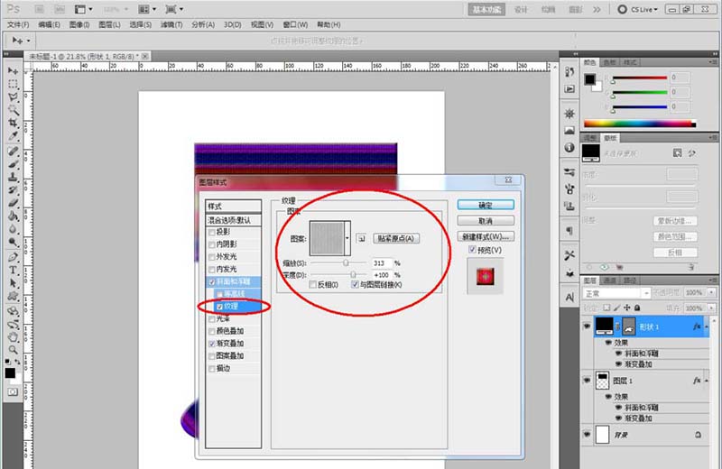The image size is (722, 469).
Task: Click new preset from pattern icon
Action: 362,238
